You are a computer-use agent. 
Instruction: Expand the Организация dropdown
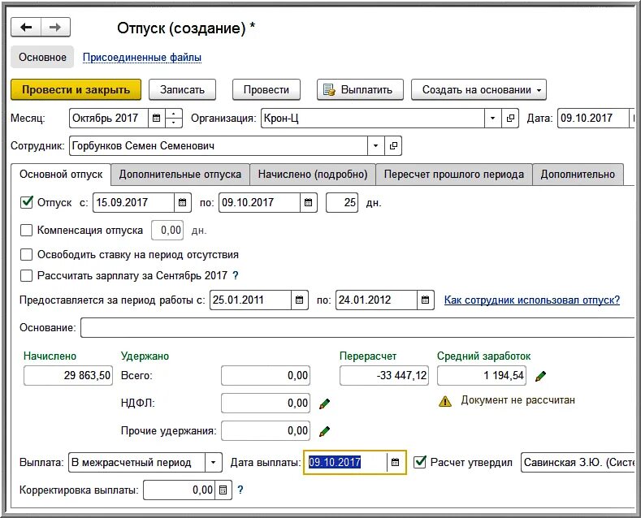coord(492,119)
